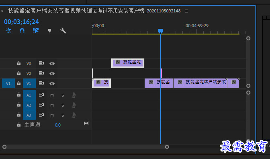
Task: Toggle lock on track V2
Action: point(19,73)
